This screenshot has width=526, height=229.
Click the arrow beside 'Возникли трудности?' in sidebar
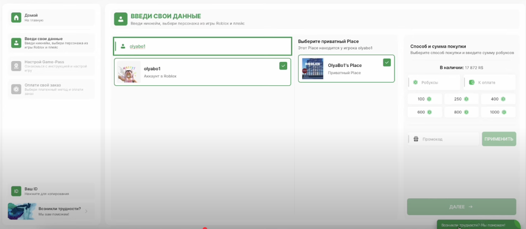pyautogui.click(x=86, y=211)
